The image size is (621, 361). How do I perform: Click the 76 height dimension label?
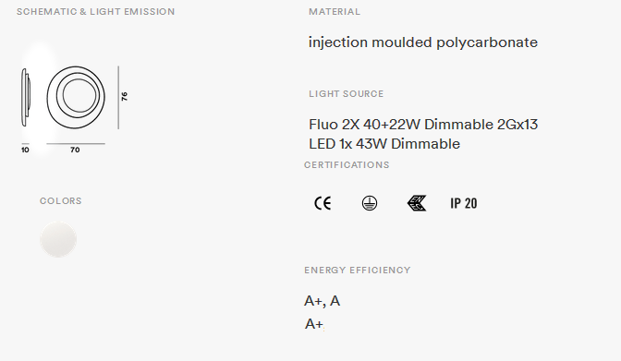tap(125, 96)
